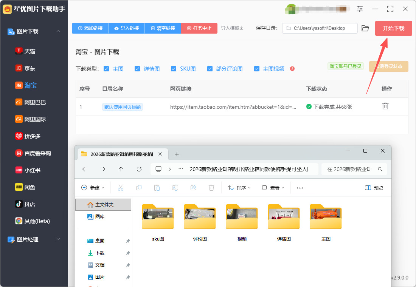Refresh the File Explorer folder
The width and height of the screenshot is (416, 287).
click(x=139, y=169)
